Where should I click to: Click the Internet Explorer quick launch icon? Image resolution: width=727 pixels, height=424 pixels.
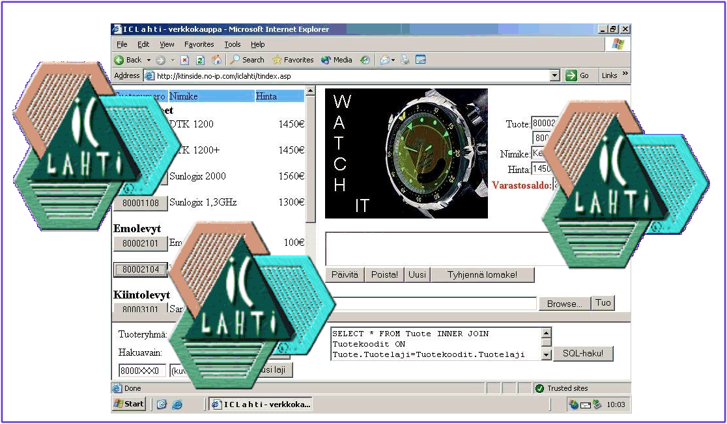177,404
